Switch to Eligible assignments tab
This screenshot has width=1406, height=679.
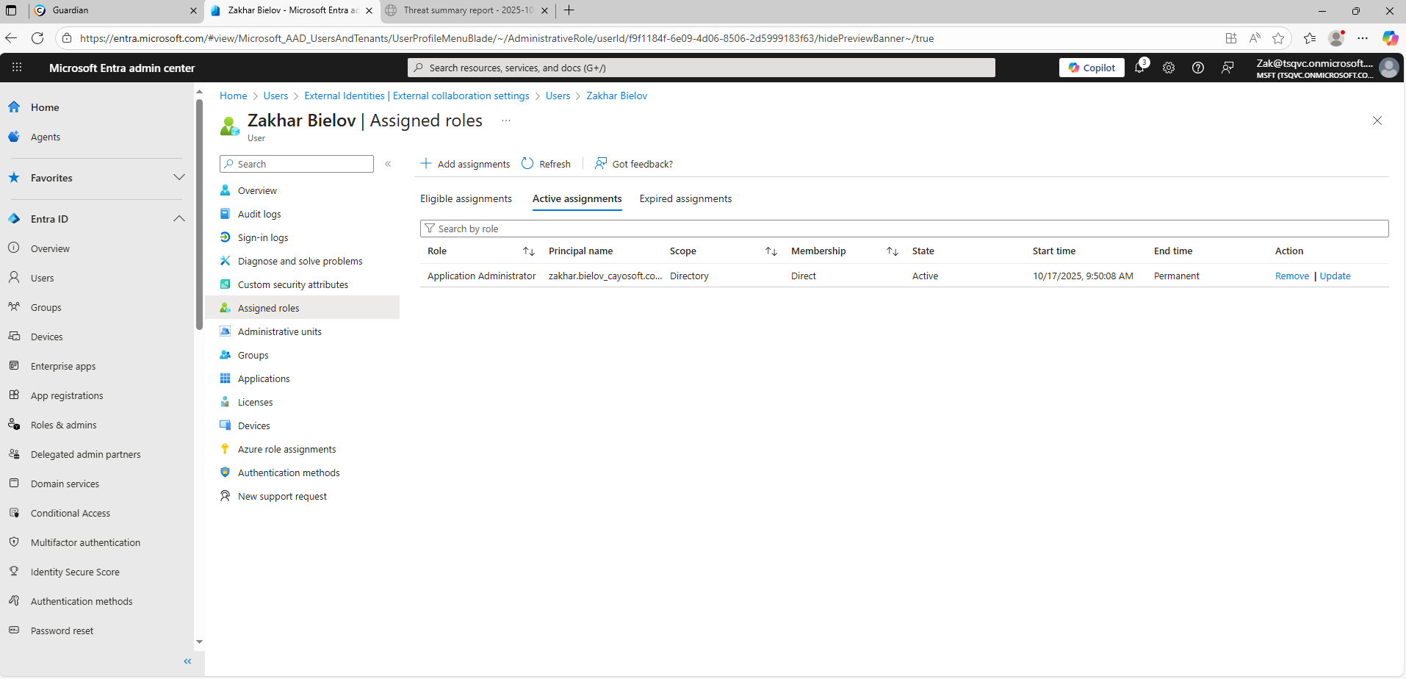click(x=466, y=199)
